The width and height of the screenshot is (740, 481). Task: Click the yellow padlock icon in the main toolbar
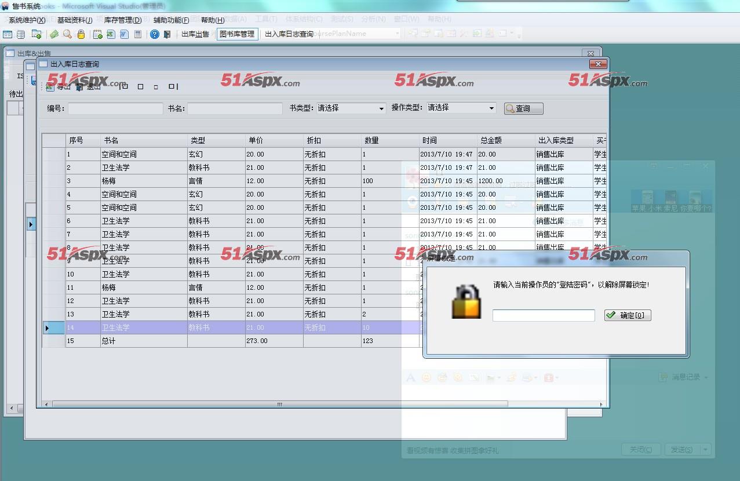coord(81,34)
